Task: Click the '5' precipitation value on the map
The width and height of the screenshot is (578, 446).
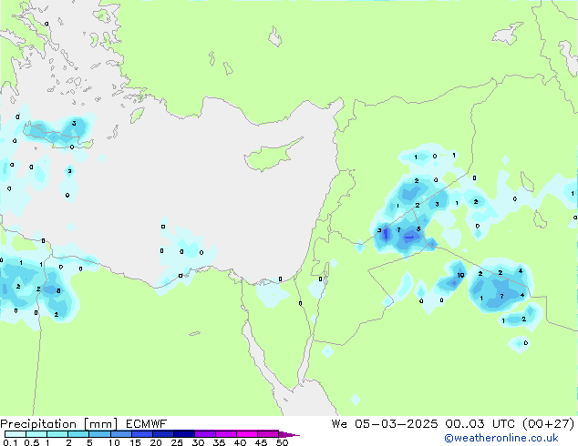Action: click(418, 228)
